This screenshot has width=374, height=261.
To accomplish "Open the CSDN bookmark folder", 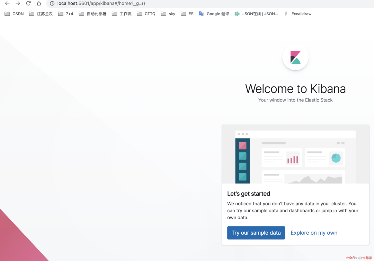I will pyautogui.click(x=14, y=14).
